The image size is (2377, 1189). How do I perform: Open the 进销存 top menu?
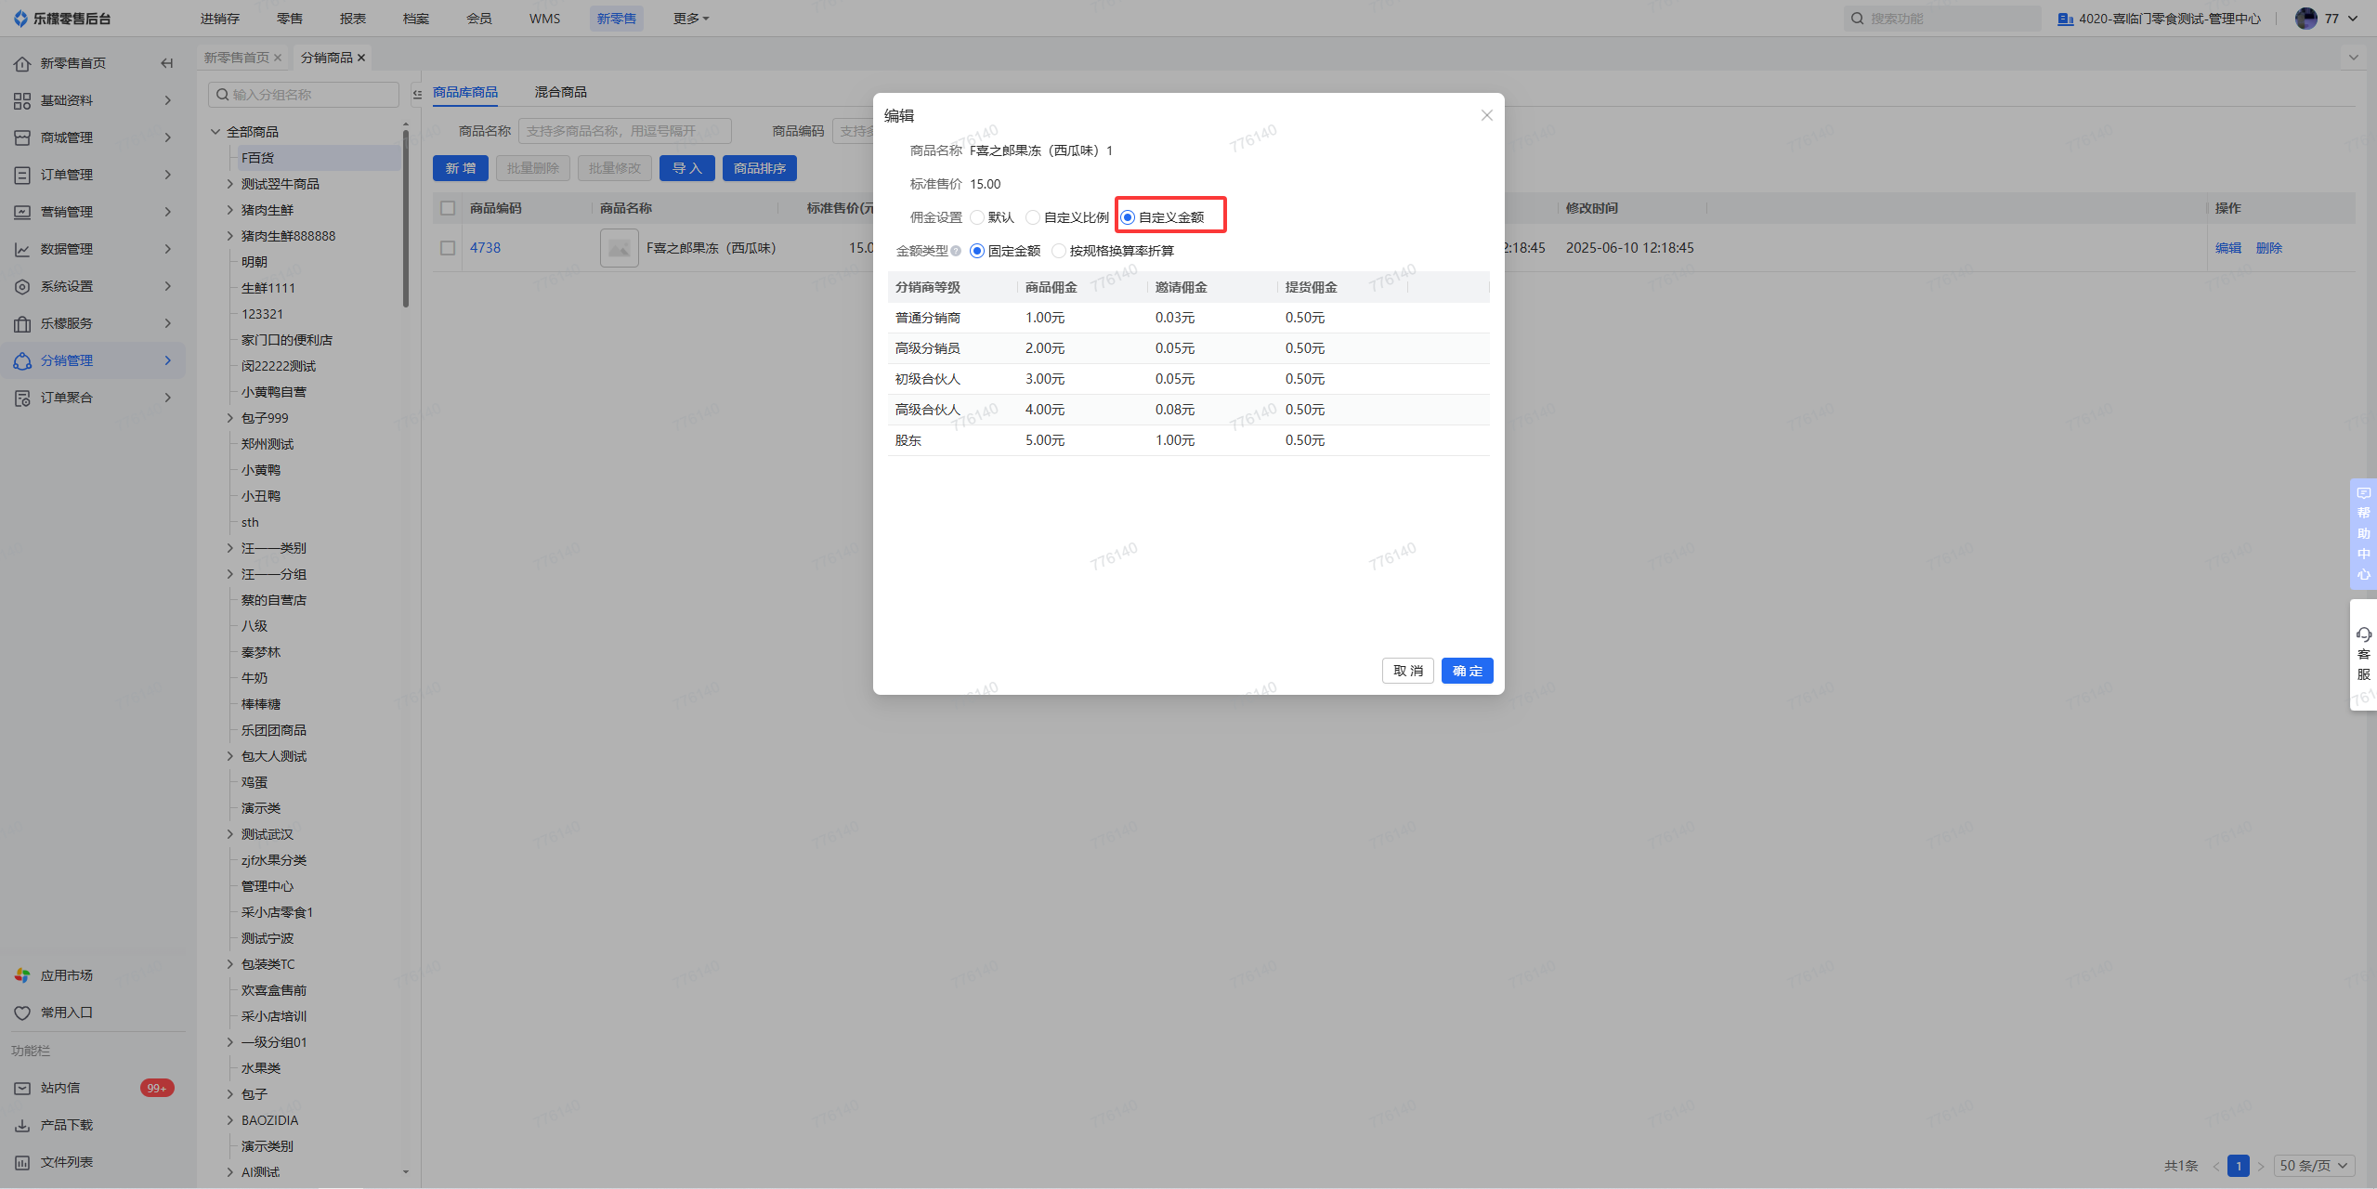tap(220, 19)
